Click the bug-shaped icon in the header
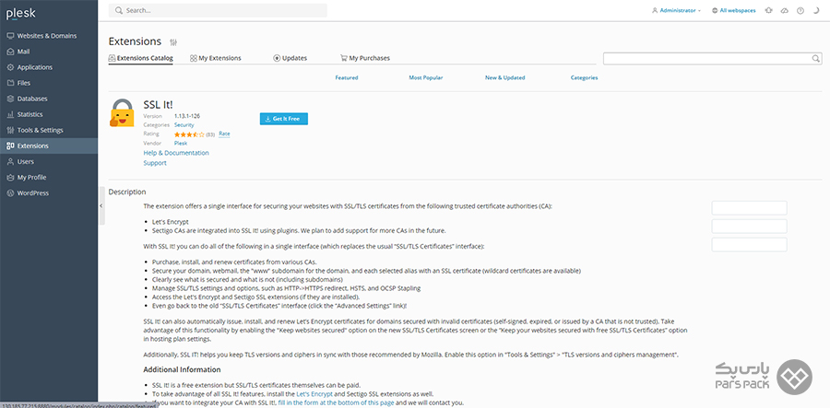The height and width of the screenshot is (408, 830). pyautogui.click(x=768, y=10)
